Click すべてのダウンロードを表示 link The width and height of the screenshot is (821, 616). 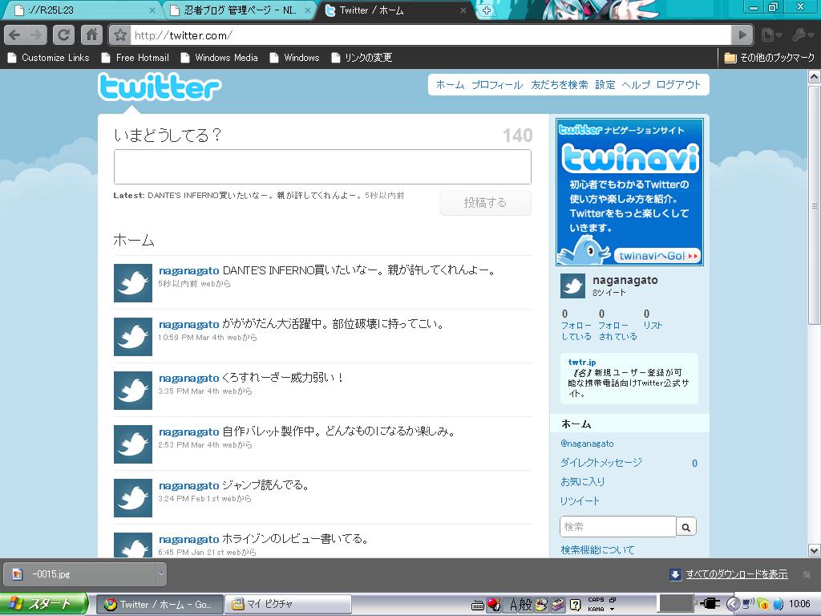point(737,574)
